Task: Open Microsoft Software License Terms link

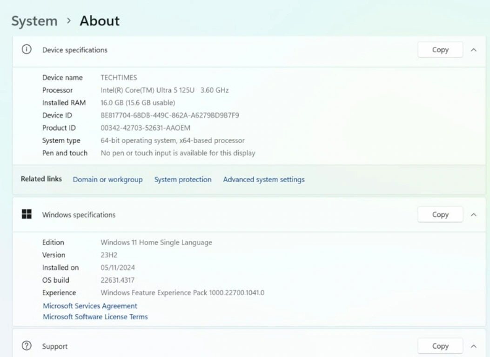Action: point(95,317)
